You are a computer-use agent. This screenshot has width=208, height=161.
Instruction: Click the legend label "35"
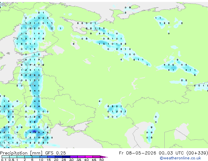pyautogui.click(x=79, y=160)
